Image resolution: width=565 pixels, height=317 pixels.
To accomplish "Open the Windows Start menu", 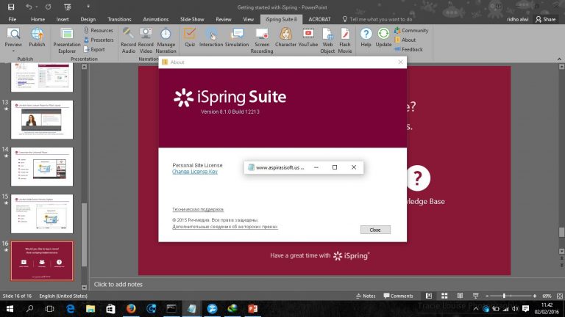I will [10, 309].
